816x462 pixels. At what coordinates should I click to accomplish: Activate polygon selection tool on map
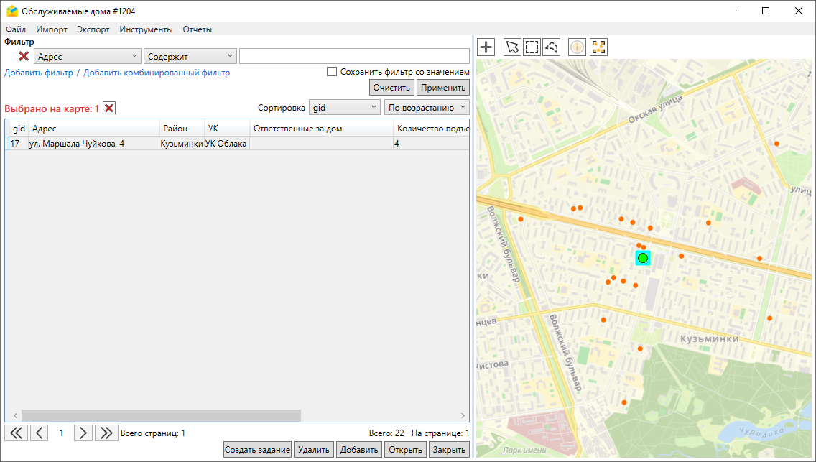click(x=552, y=47)
